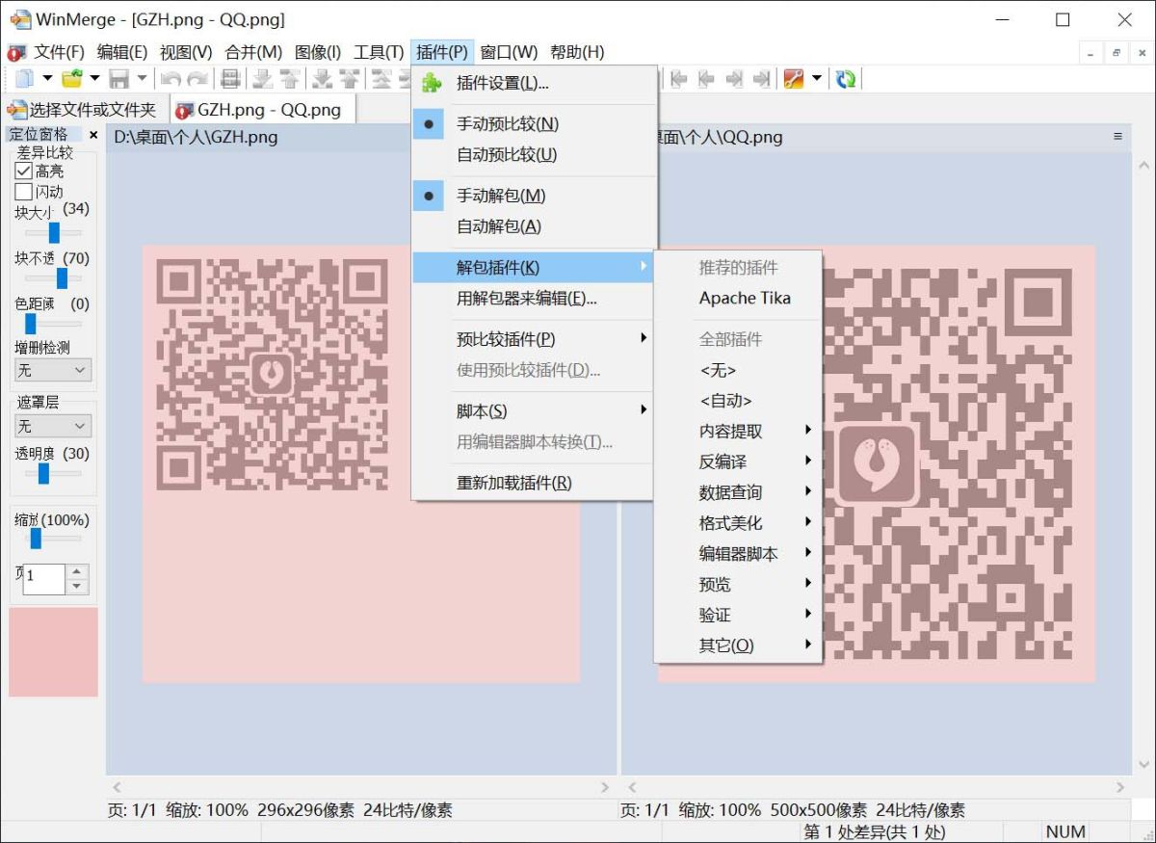Select 自动预比较(U) option

[535, 155]
